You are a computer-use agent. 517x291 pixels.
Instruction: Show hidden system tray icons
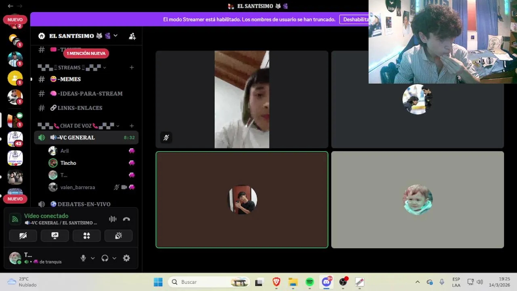(x=417, y=282)
